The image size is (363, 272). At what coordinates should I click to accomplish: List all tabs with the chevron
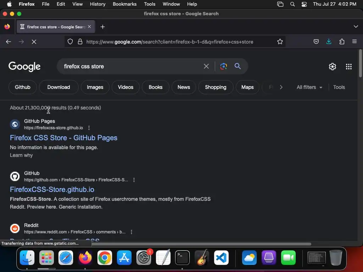(x=356, y=27)
